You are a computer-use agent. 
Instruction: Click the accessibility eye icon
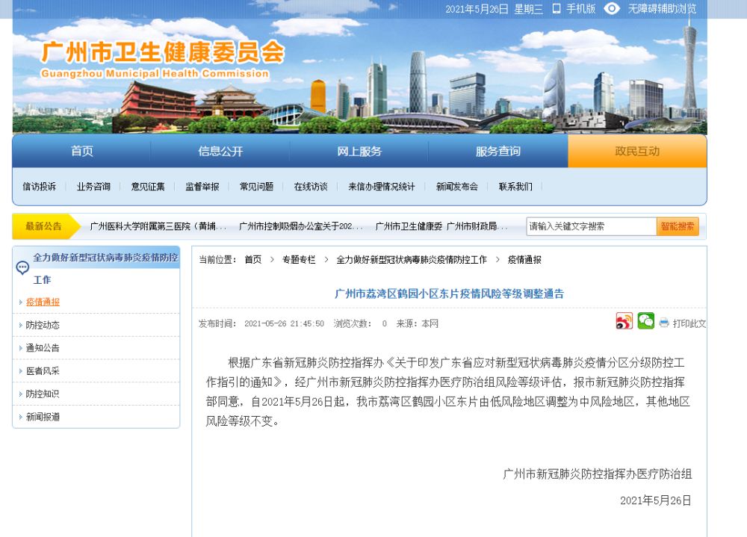point(612,8)
